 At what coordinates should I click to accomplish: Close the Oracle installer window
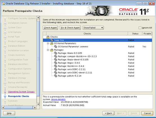(151, 4)
